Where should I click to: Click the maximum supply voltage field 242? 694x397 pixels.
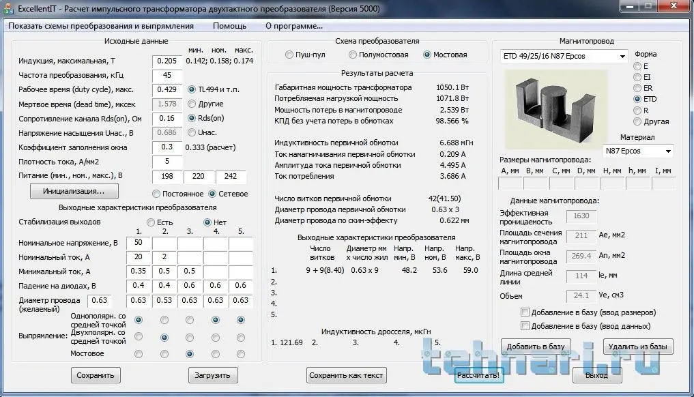point(231,176)
